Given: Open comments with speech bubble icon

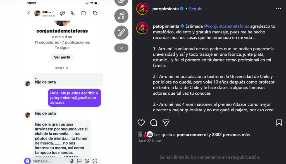Looking at the screenshot, I should pos(154,123).
